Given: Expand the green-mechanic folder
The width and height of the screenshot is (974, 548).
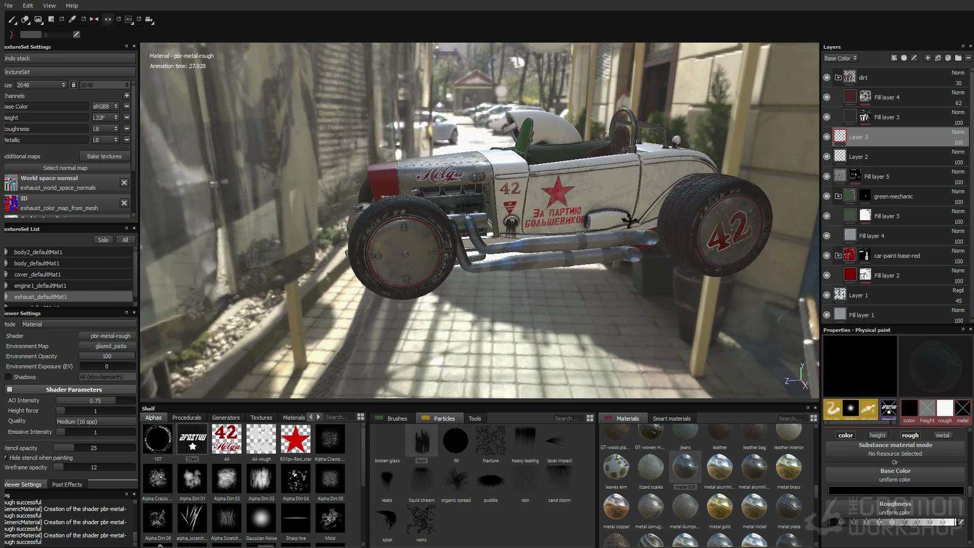Looking at the screenshot, I should coord(838,196).
